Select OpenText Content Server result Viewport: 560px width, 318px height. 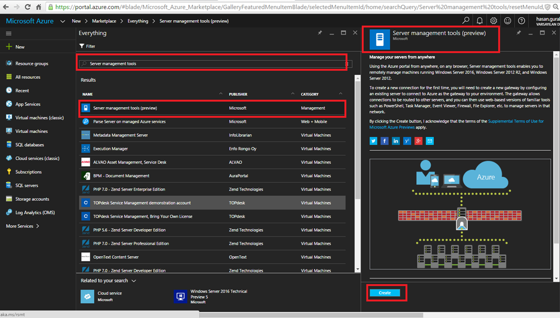[212, 257]
